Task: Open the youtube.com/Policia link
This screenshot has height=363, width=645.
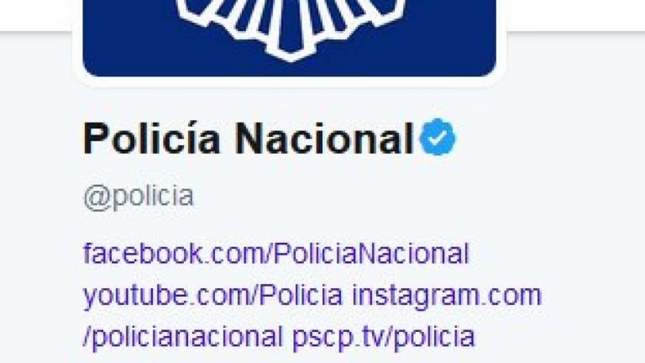Action: (212, 296)
